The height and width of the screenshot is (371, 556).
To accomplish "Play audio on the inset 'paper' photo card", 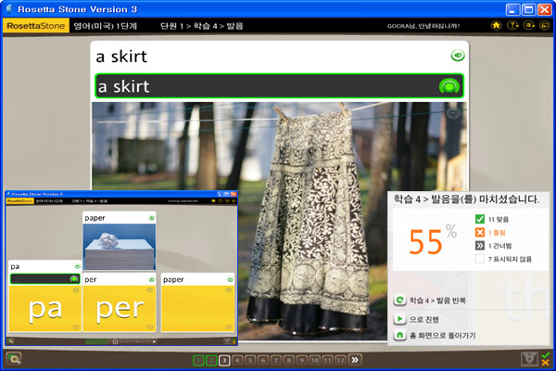I will click(151, 218).
